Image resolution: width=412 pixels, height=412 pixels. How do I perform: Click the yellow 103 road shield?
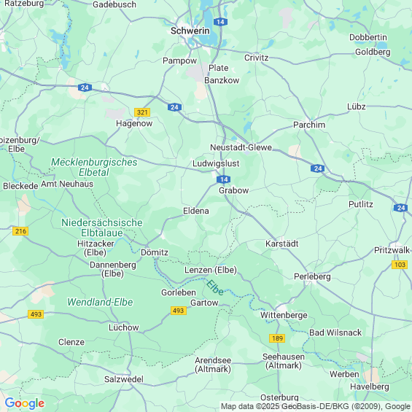[x=400, y=265]
